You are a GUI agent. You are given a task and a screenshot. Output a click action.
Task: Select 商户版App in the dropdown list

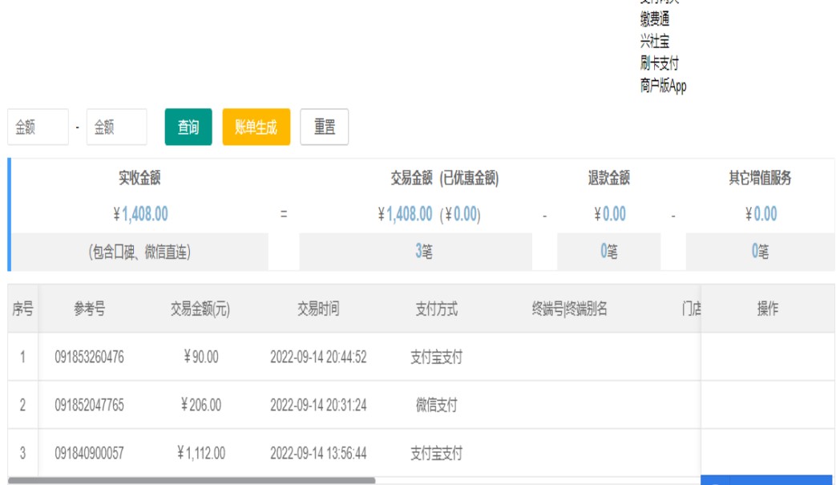point(663,86)
